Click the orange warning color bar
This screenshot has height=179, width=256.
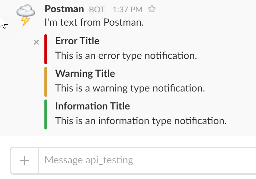tap(46, 82)
